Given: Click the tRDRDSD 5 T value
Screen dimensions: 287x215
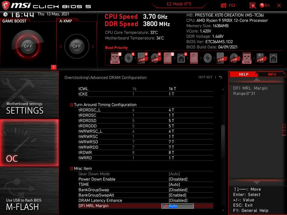Looking at the screenshot, I should pyautogui.click(x=171, y=121).
